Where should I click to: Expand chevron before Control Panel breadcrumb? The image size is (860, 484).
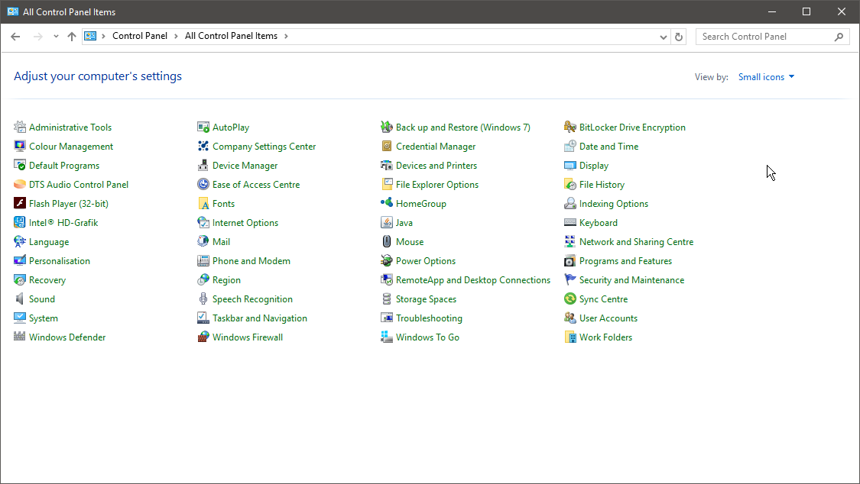click(103, 36)
